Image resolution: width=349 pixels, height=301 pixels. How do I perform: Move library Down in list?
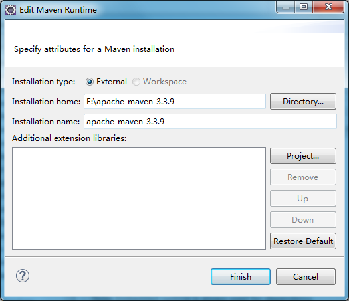[303, 220]
